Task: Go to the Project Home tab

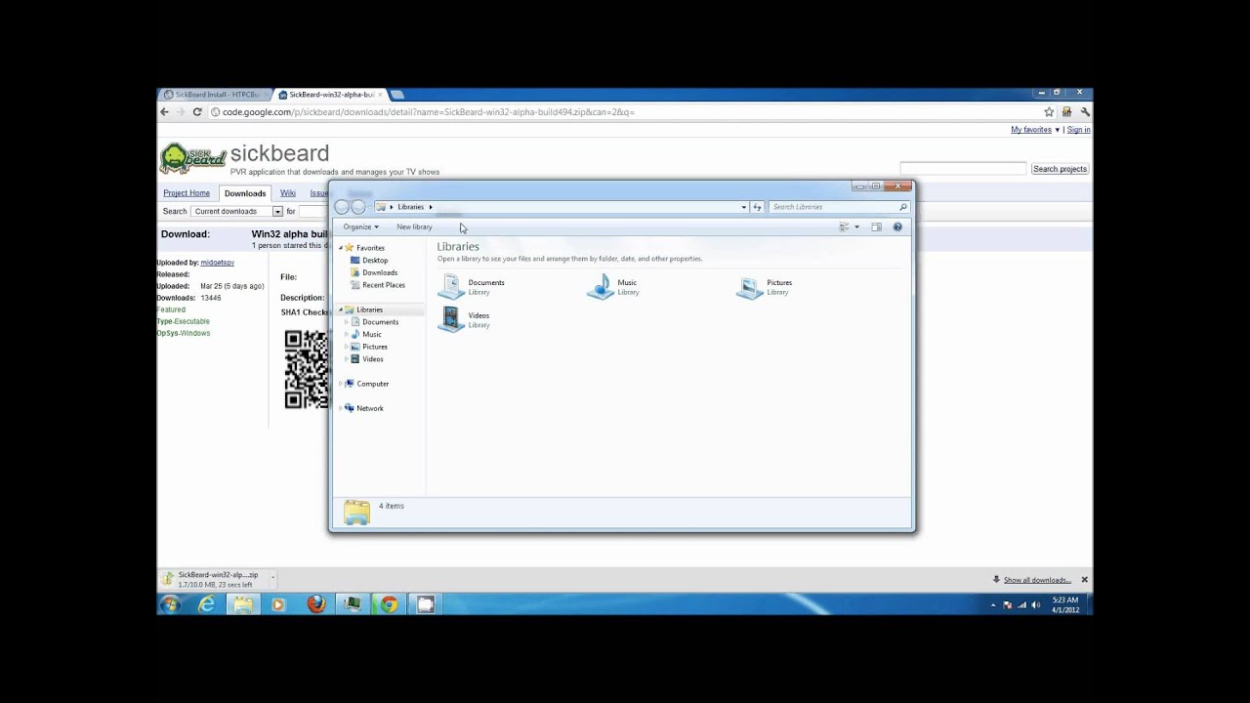Action: [187, 193]
